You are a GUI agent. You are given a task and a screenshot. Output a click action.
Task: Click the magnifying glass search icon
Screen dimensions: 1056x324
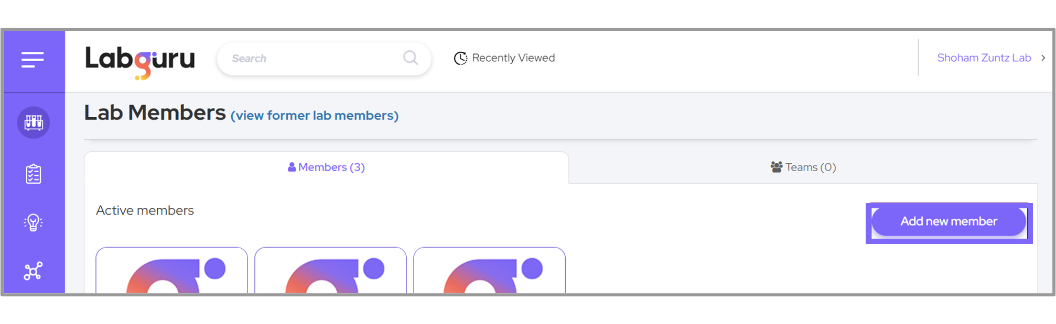pyautogui.click(x=411, y=58)
